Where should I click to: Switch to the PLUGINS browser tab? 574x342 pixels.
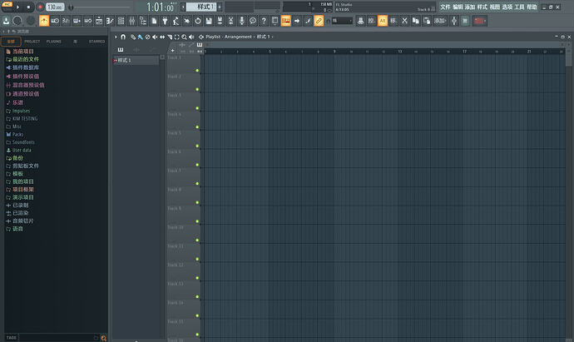coord(54,42)
